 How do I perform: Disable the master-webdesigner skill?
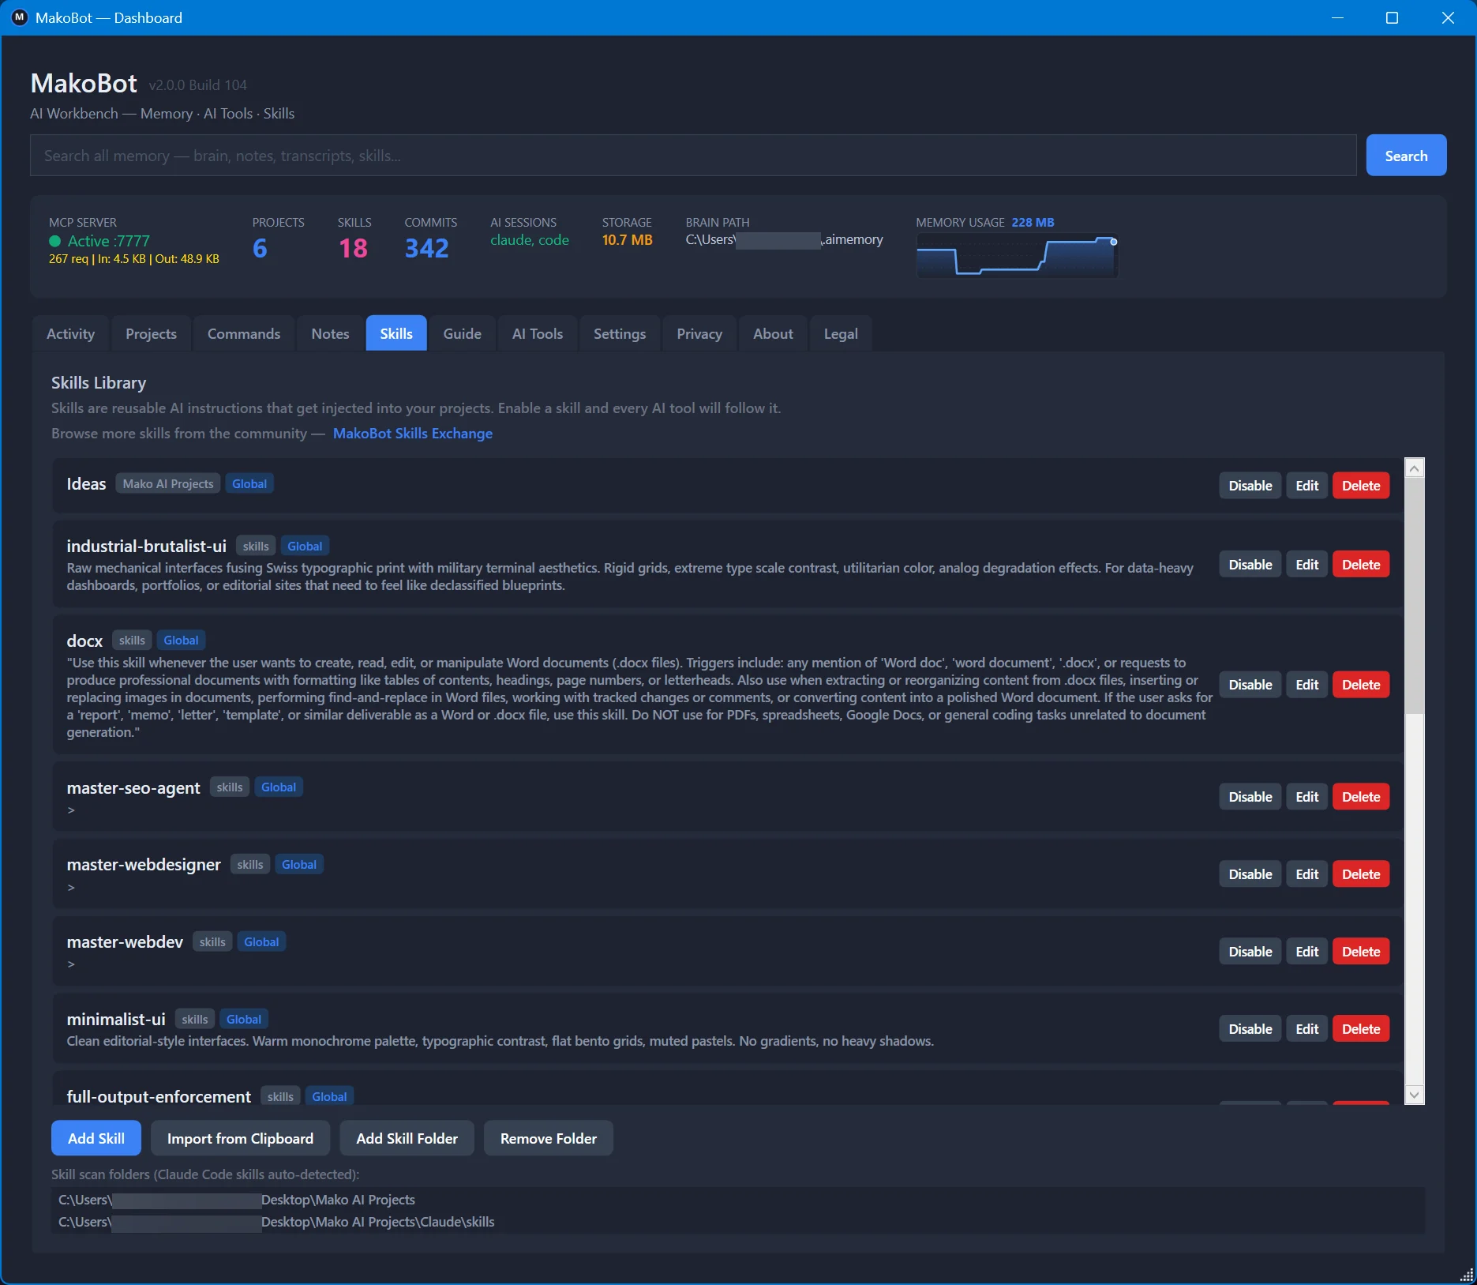point(1250,874)
